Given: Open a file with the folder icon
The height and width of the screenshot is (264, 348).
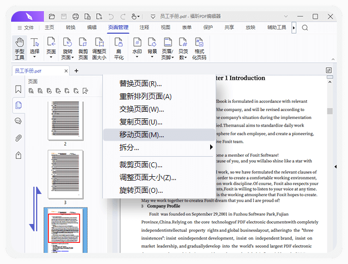Looking at the screenshot, I should tap(52, 17).
